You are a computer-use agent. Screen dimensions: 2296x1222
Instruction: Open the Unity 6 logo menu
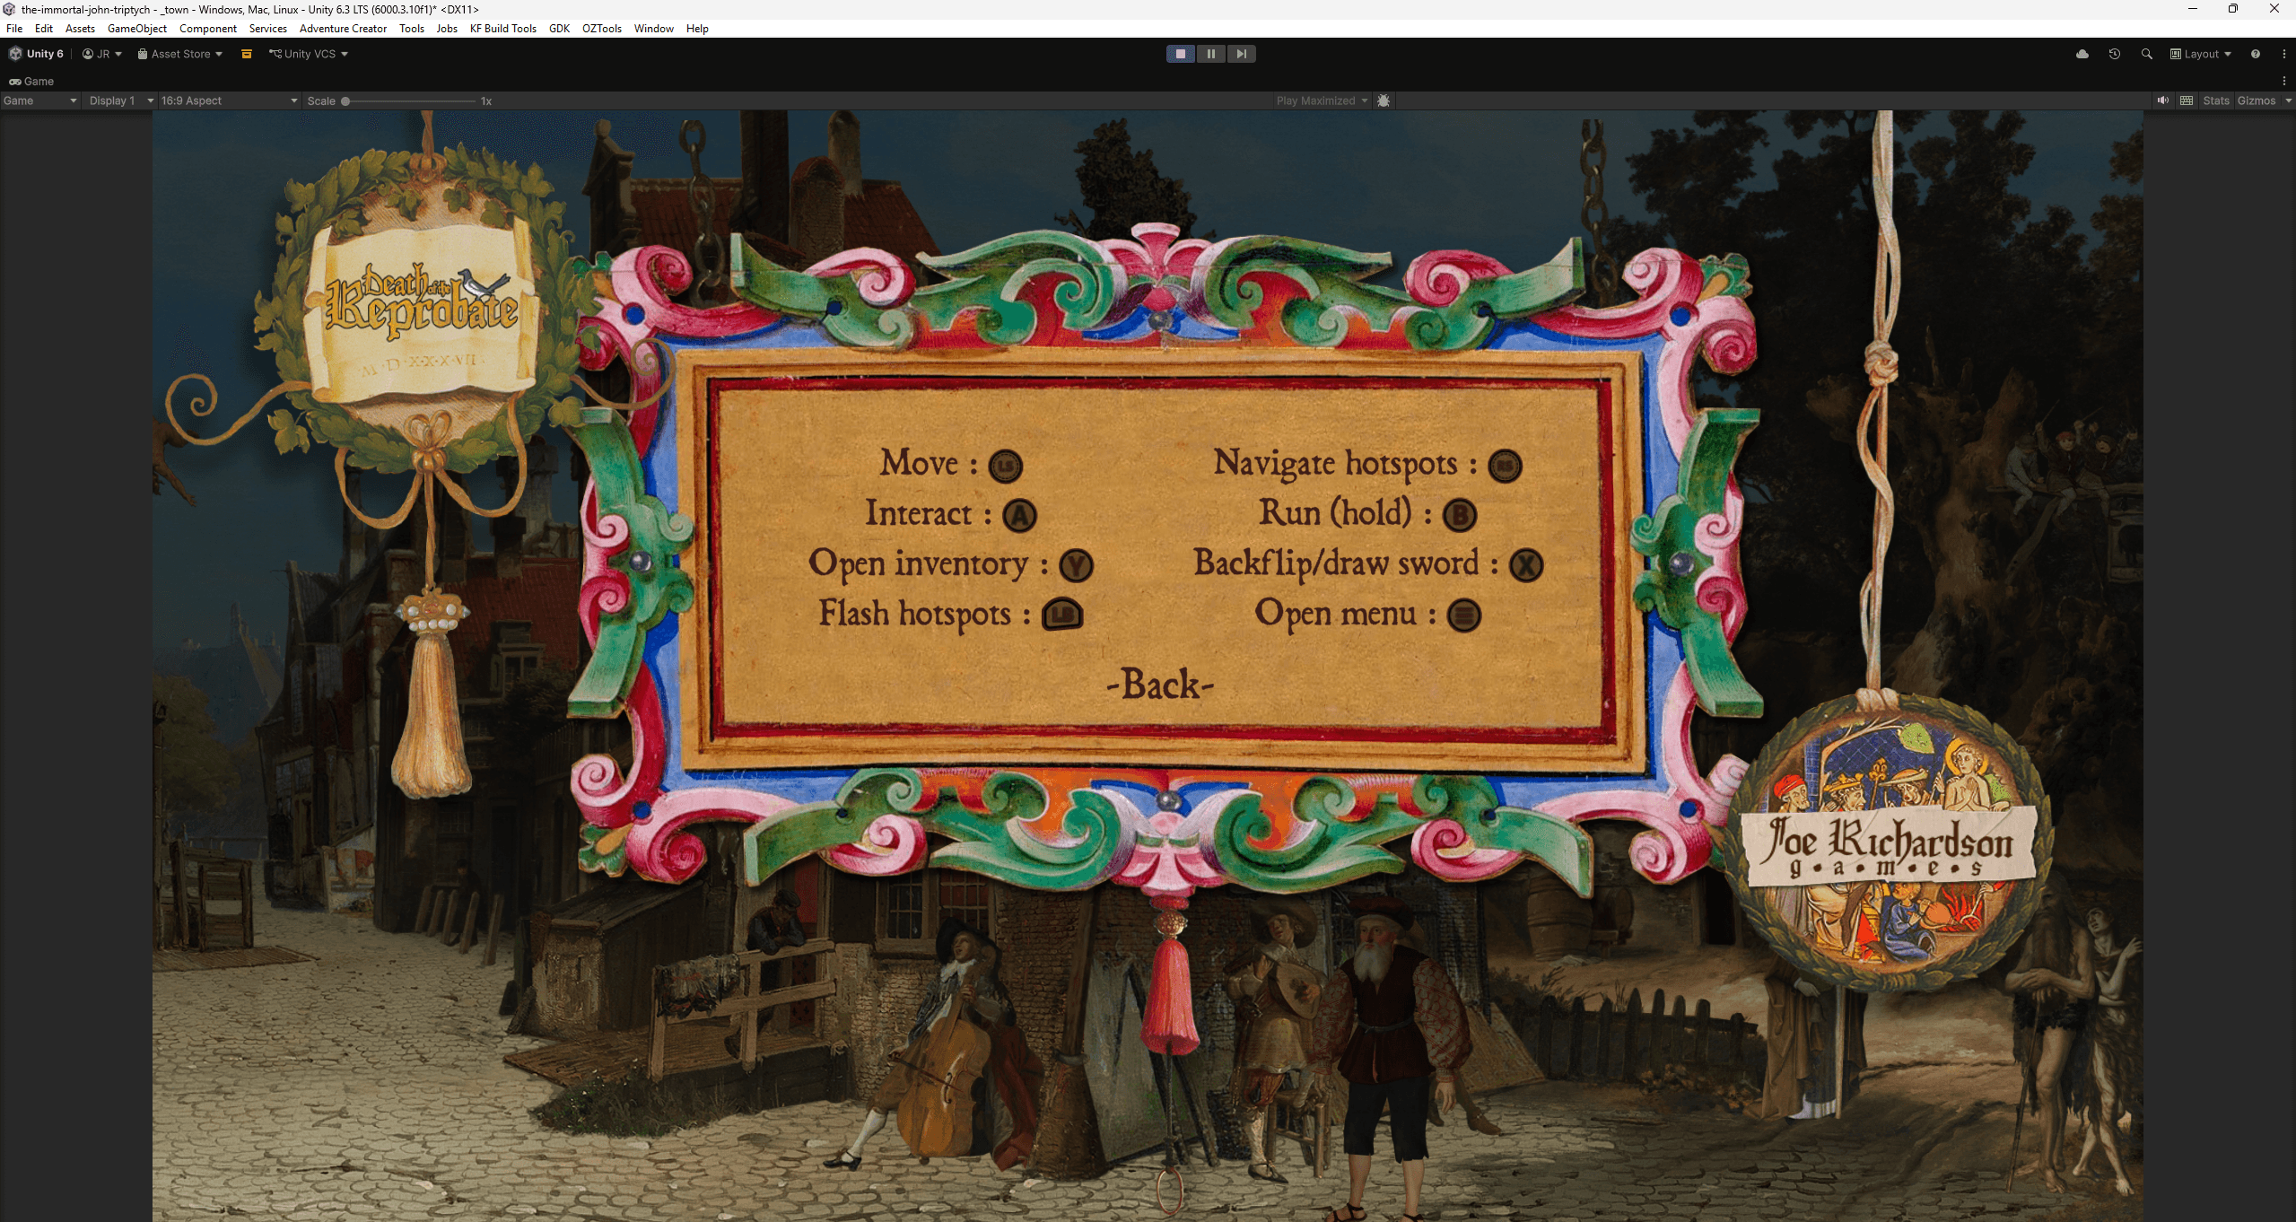(x=36, y=54)
